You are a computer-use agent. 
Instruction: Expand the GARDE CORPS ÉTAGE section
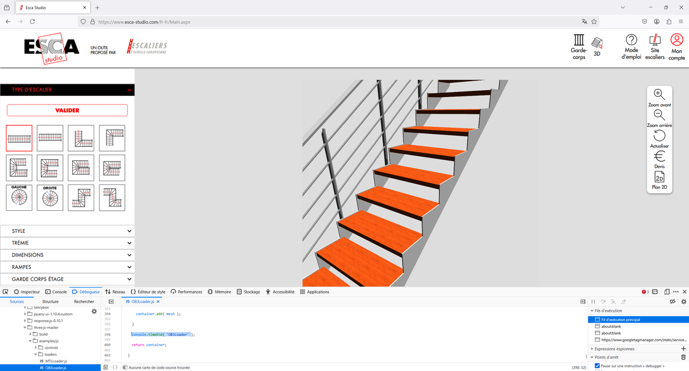tap(67, 279)
